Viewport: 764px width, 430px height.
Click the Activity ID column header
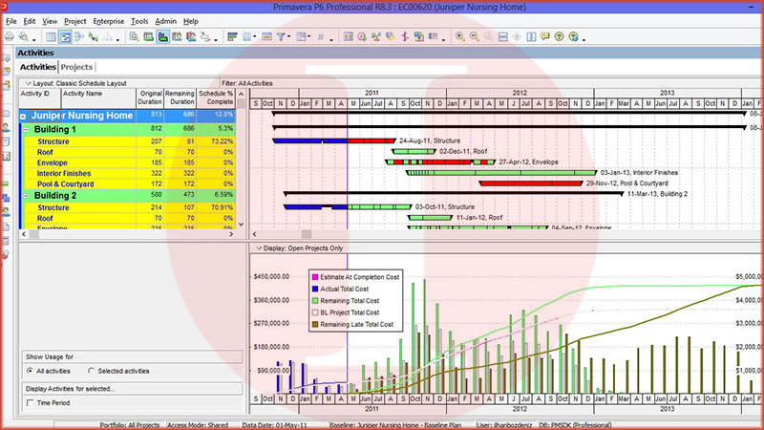click(x=40, y=98)
